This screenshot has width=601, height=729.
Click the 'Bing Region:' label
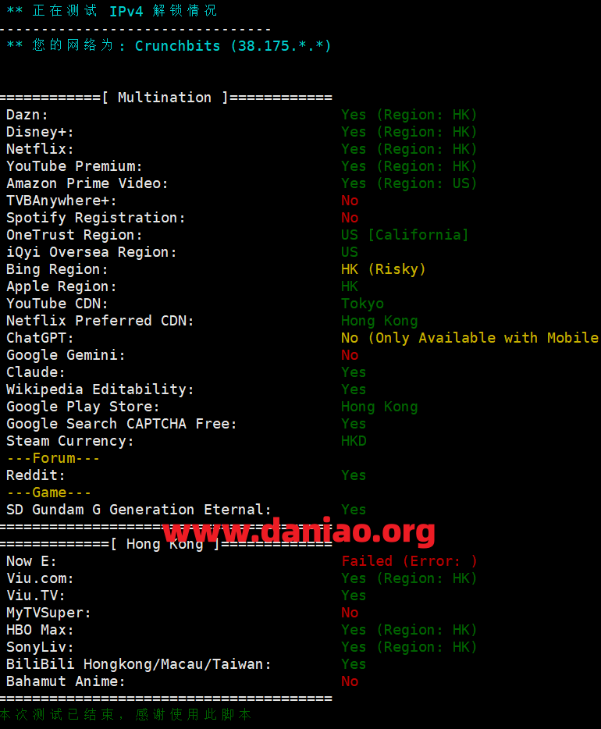(57, 269)
